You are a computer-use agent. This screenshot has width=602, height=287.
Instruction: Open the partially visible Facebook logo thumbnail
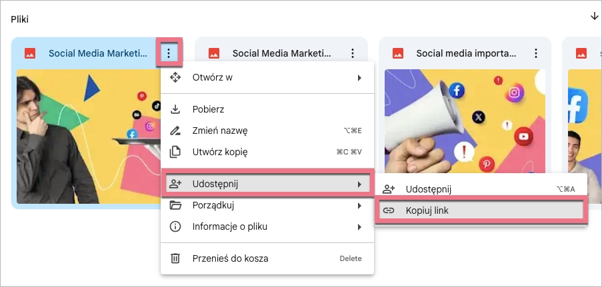pos(585,121)
